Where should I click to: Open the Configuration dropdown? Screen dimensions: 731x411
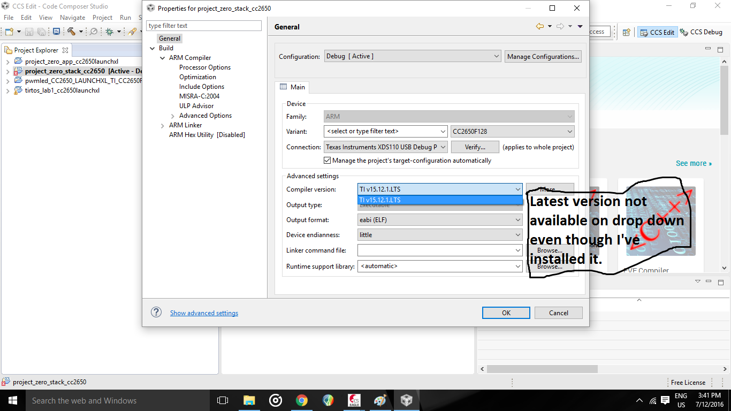[413, 56]
